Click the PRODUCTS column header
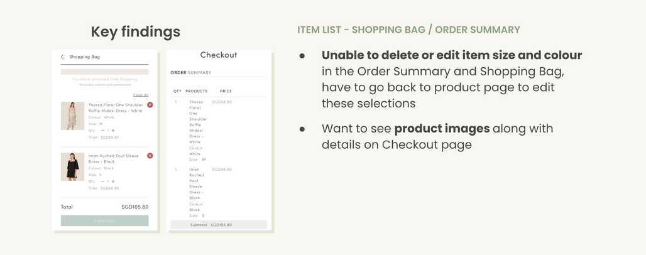Image resolution: width=646 pixels, height=255 pixels. [x=196, y=92]
